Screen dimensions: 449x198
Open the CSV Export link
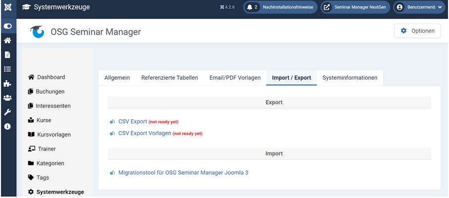coord(133,121)
